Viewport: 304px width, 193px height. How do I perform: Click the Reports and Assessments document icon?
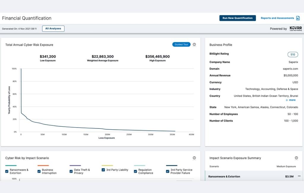click(298, 18)
